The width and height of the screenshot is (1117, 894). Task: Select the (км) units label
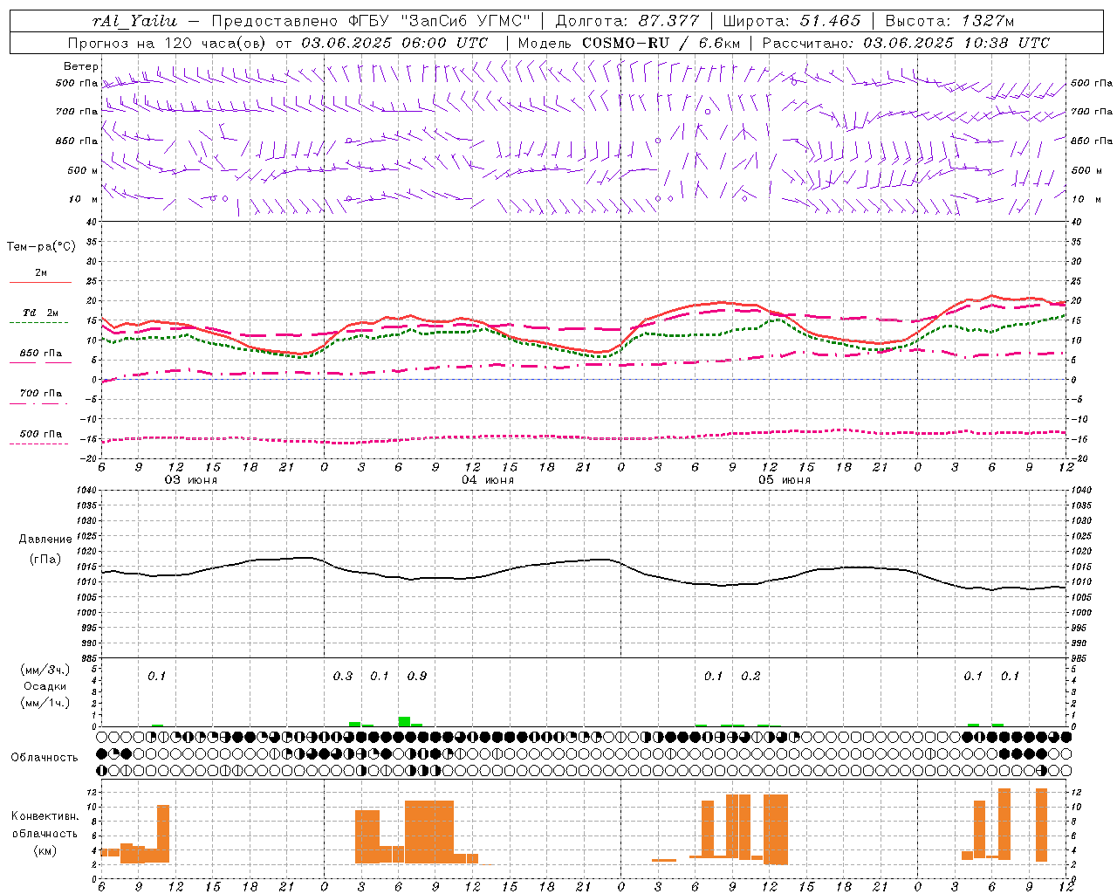45,849
